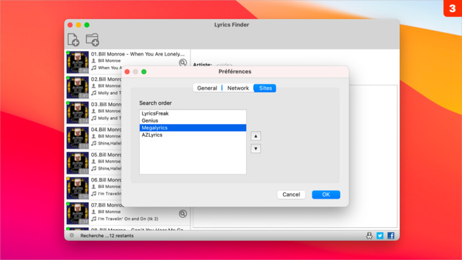Viewport: 462px width, 260px height.
Task: Select Megalyrics in search order list
Action: click(192, 128)
